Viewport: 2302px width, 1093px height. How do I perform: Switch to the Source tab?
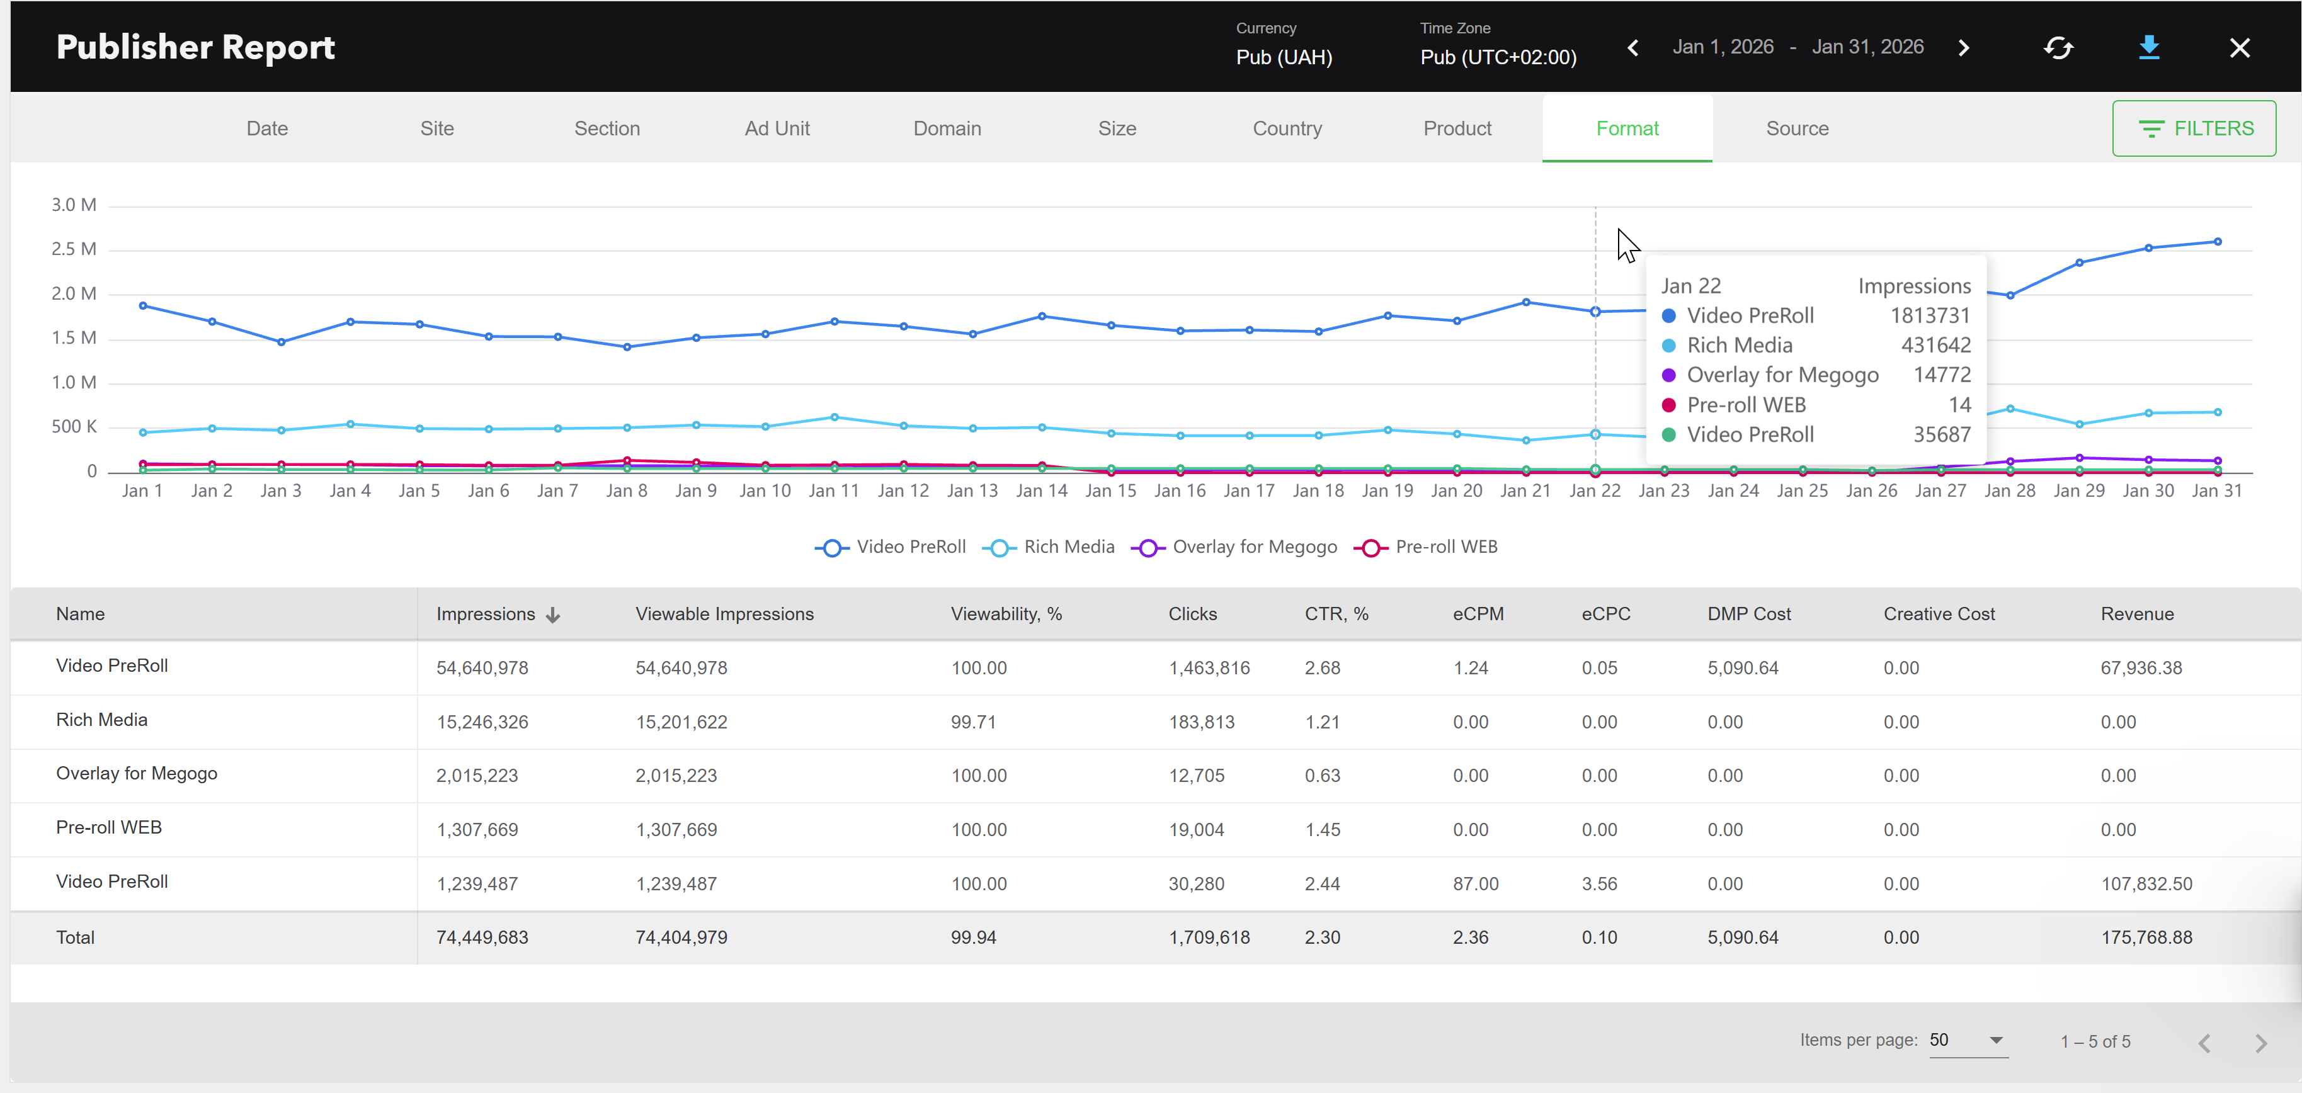coord(1797,128)
